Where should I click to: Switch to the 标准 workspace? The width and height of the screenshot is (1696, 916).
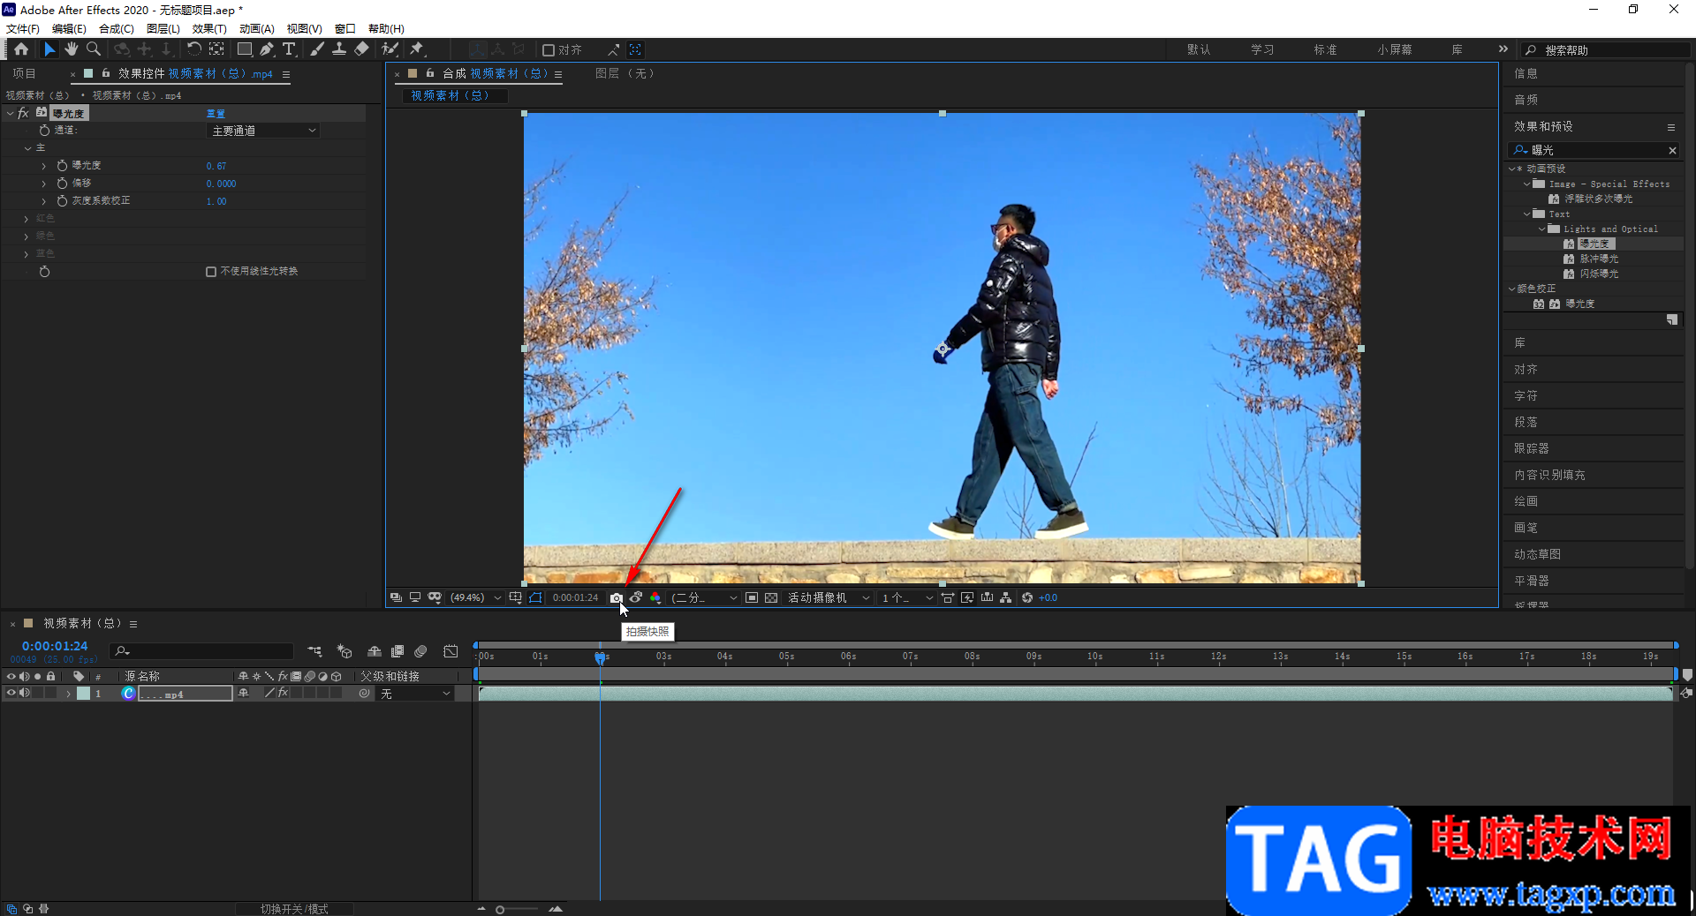point(1325,50)
